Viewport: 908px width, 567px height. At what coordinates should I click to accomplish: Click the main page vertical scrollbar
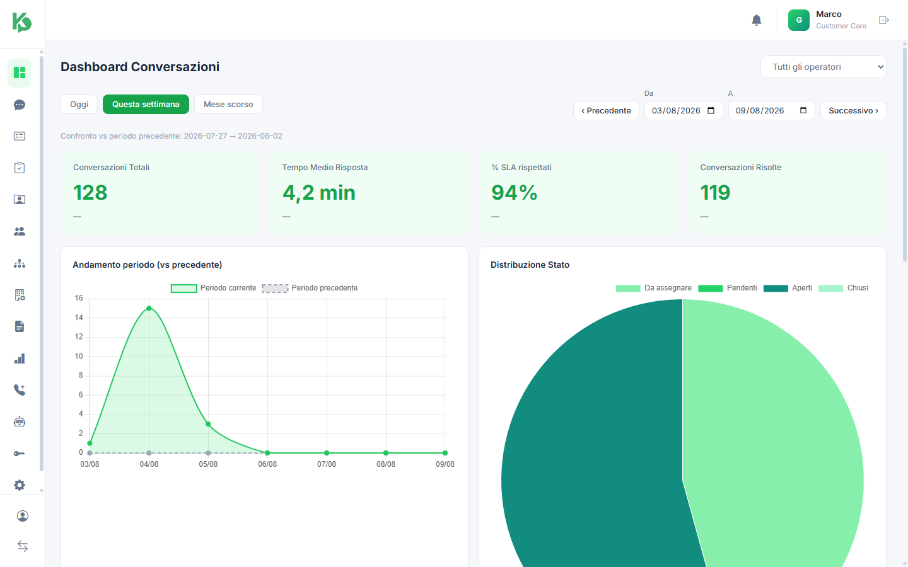coord(905,154)
